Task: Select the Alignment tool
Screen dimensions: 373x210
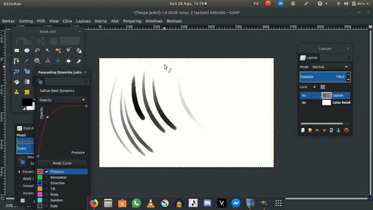Action: coord(69,61)
